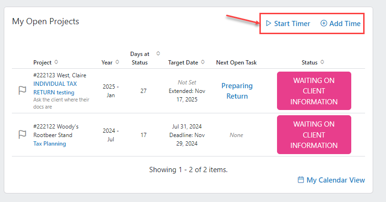
Task: Click the Add Time plus icon
Action: click(x=324, y=23)
